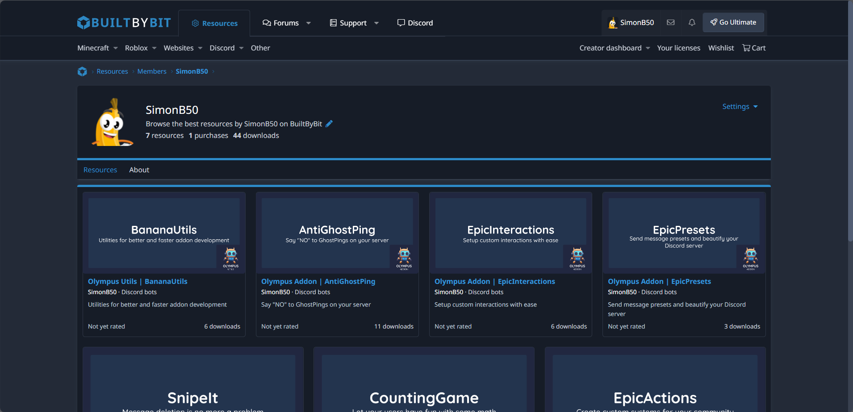853x412 pixels.
Task: Visit Your licenses page
Action: 678,48
